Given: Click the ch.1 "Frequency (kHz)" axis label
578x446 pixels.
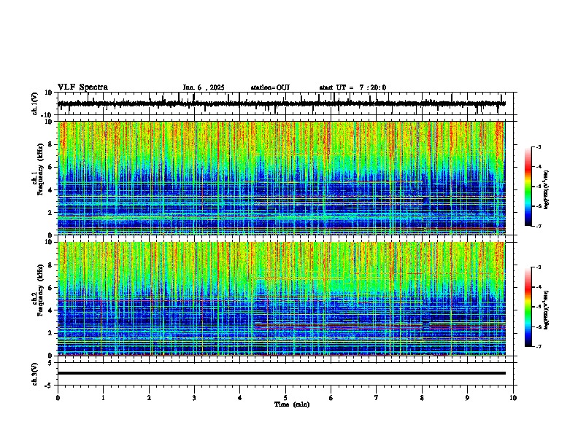Looking at the screenshot, I should coord(40,170).
